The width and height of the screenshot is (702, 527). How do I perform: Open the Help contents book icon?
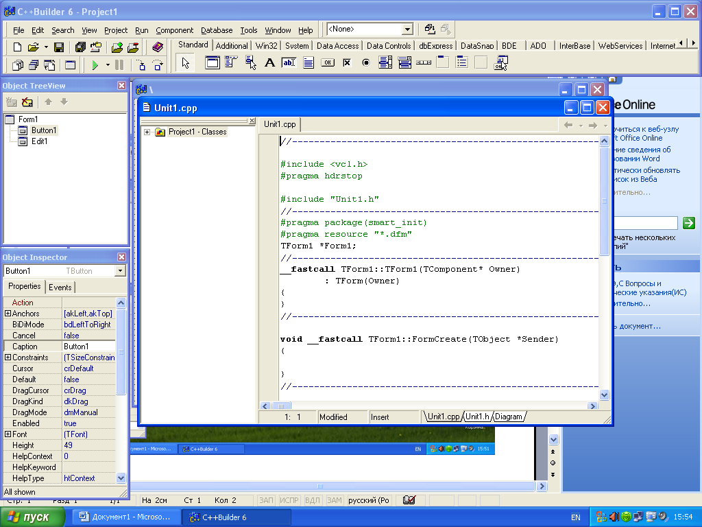pyautogui.click(x=158, y=47)
